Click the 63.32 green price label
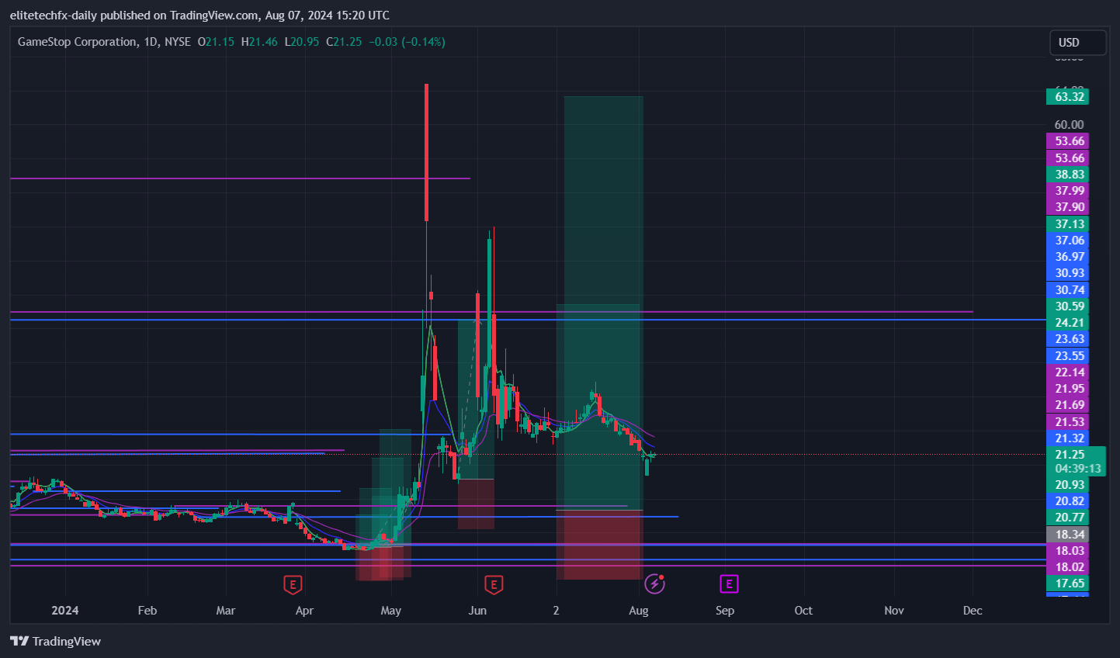The width and height of the screenshot is (1120, 658). click(1068, 97)
